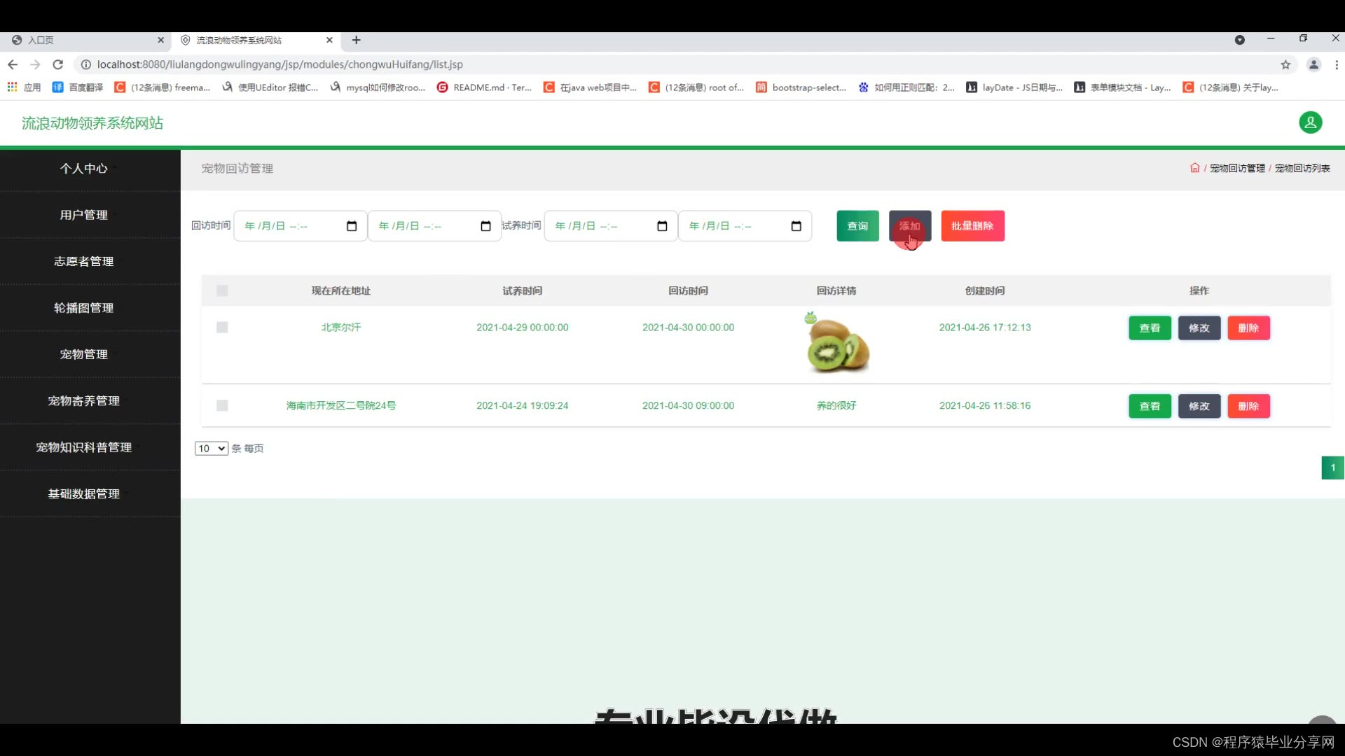Check the 海南市开发区二号院24号 row checkbox
Image resolution: width=1345 pixels, height=756 pixels.
pyautogui.click(x=222, y=405)
